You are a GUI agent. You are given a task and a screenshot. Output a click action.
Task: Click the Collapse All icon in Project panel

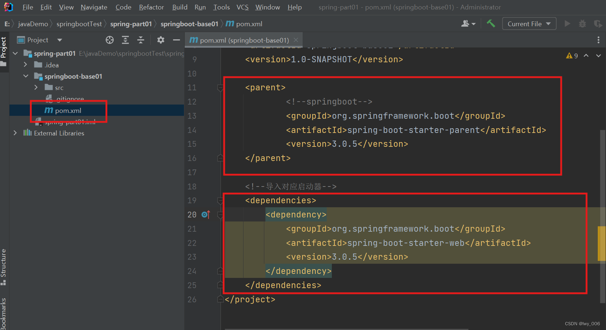(x=141, y=40)
